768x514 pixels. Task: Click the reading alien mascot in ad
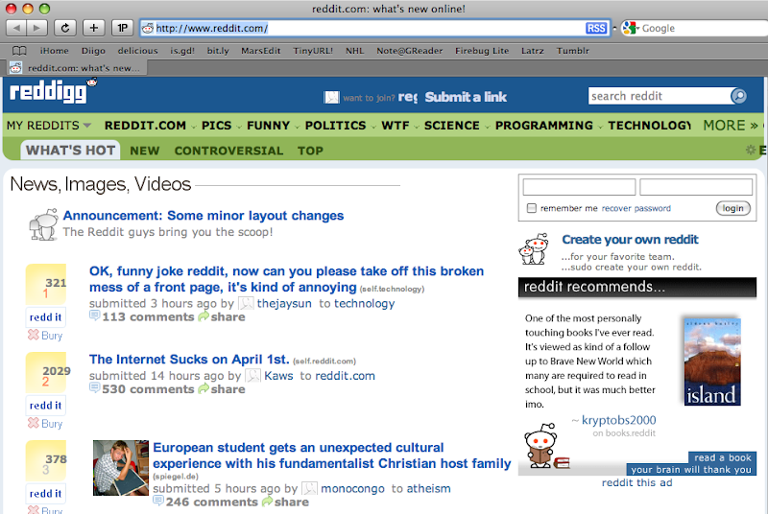[540, 446]
